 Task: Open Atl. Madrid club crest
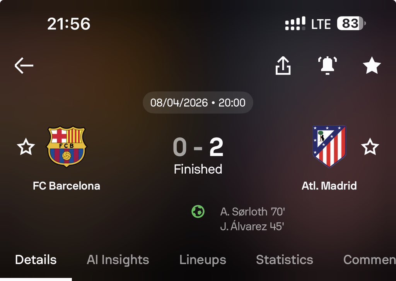pos(329,146)
